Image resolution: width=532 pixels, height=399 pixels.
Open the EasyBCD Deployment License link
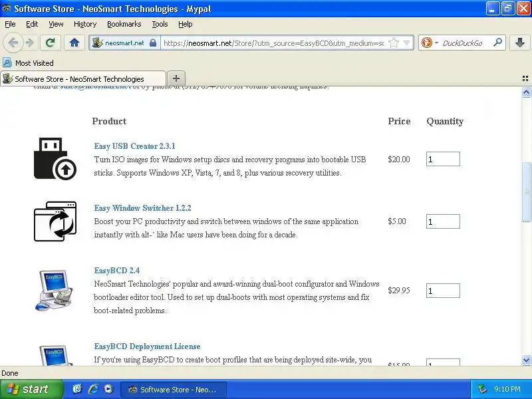coord(147,346)
